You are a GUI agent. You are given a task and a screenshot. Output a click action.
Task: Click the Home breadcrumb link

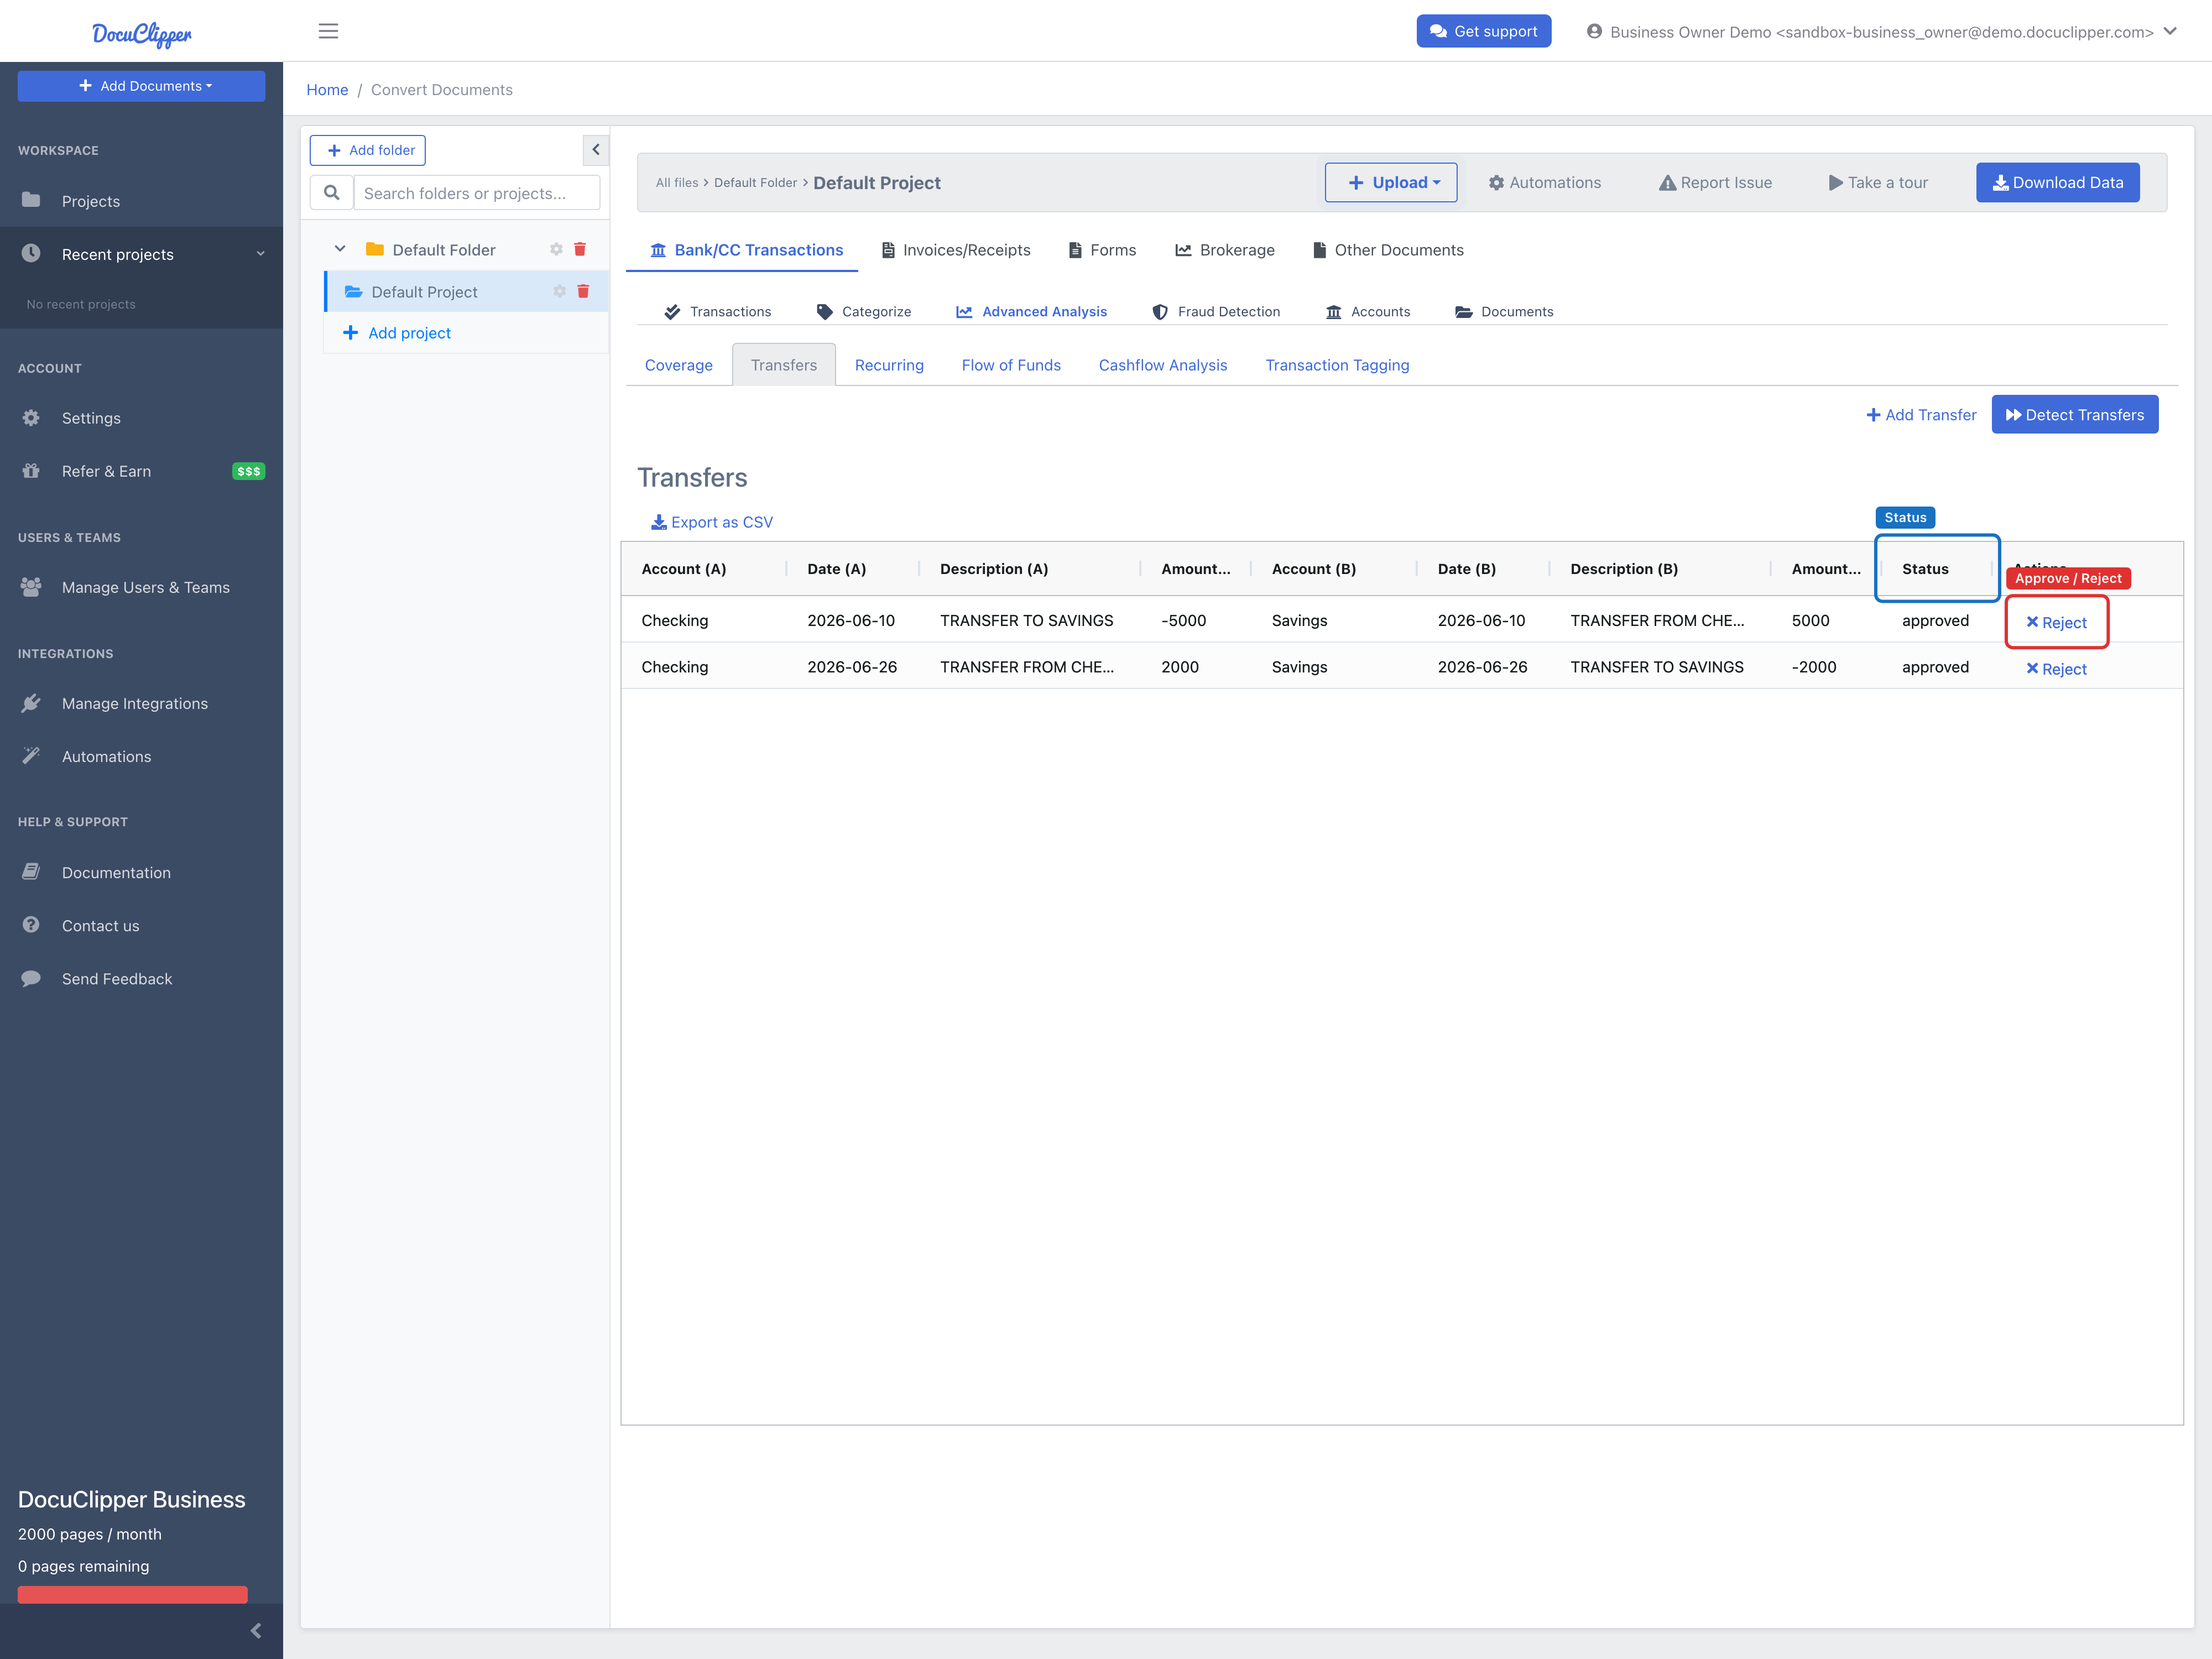pos(327,90)
